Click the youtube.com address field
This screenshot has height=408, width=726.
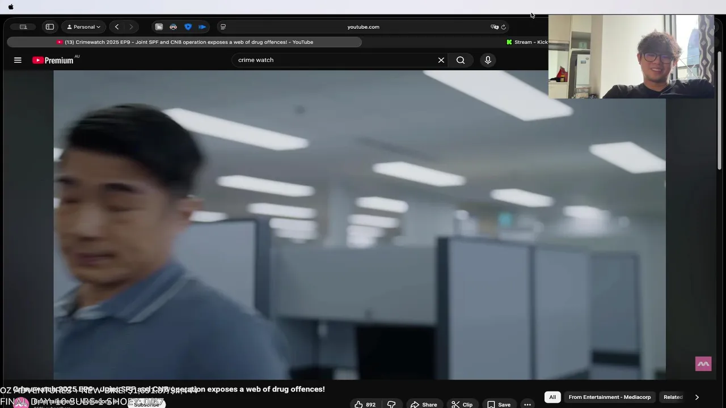point(363,27)
